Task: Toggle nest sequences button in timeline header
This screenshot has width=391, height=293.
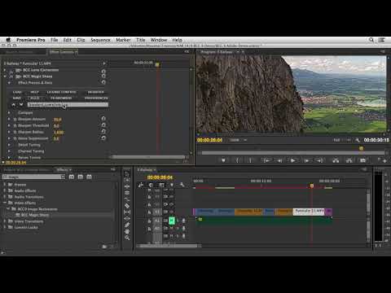Action: pos(141,185)
